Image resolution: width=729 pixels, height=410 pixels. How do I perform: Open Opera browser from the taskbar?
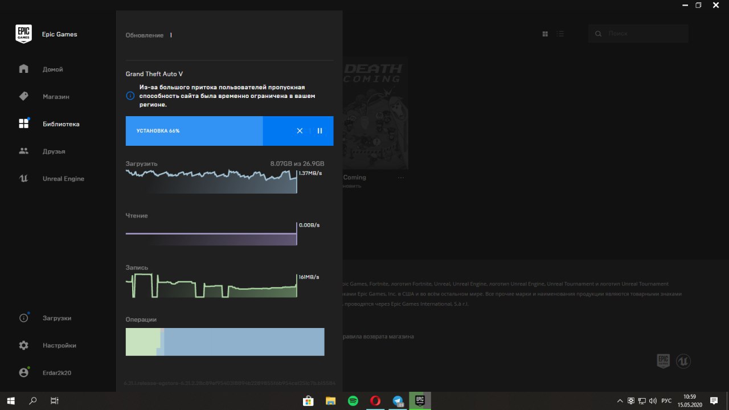pos(375,401)
